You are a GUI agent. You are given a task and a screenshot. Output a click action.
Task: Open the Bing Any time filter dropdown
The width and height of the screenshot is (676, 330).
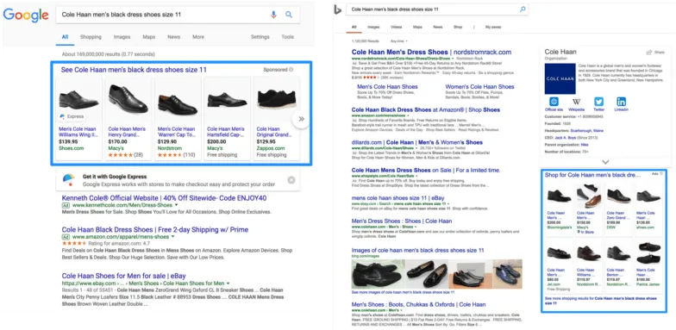[398, 41]
